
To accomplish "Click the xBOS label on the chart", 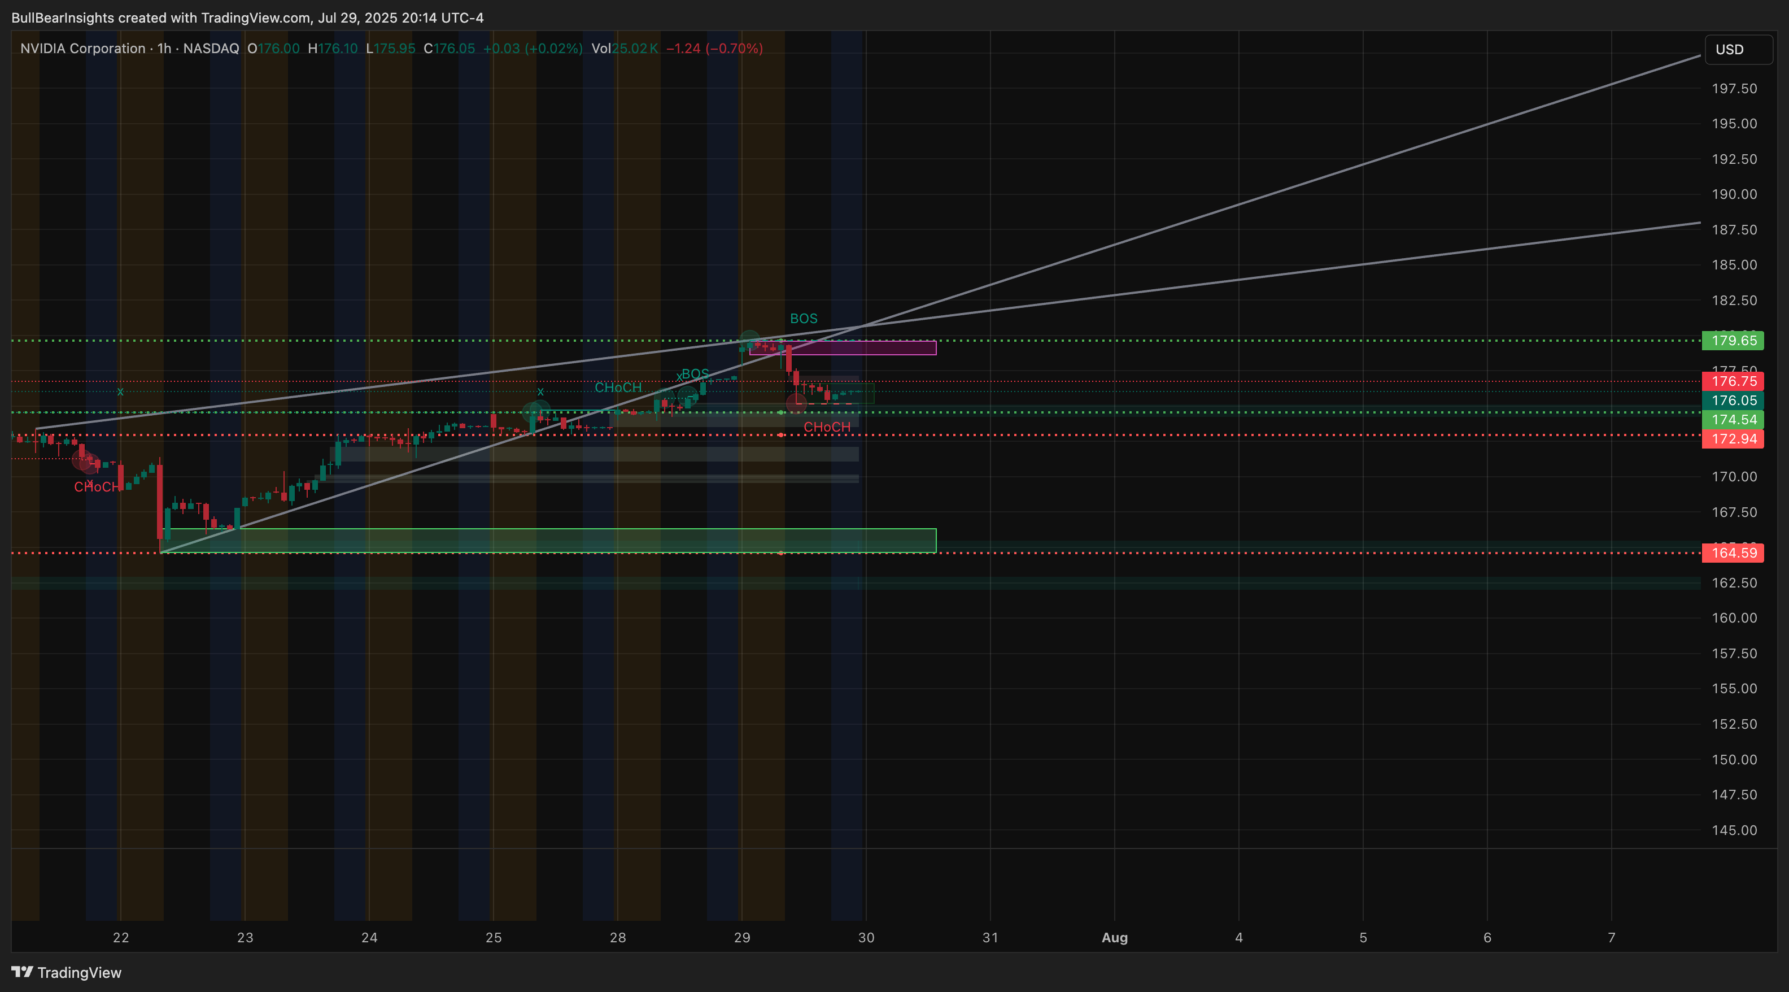I will (x=692, y=374).
